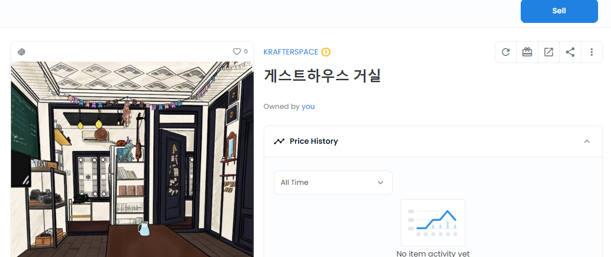Open the owner profile link "you"
Image resolution: width=611 pixels, height=257 pixels.
(308, 107)
